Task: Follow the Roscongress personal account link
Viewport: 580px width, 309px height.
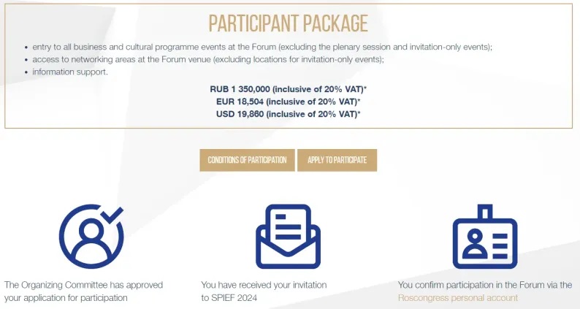Action: (457, 298)
